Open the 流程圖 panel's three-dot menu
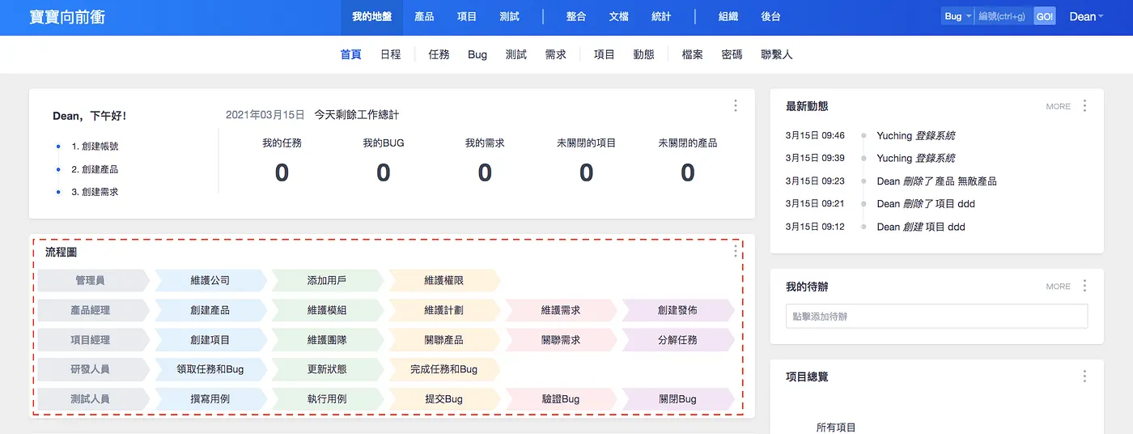The image size is (1133, 434). point(736,251)
